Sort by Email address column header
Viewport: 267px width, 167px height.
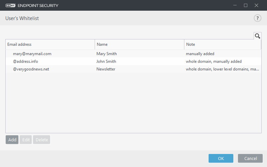(x=50, y=44)
